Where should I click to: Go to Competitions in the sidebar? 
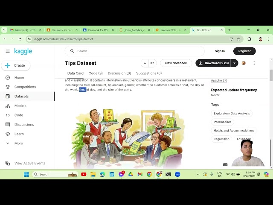point(25,87)
